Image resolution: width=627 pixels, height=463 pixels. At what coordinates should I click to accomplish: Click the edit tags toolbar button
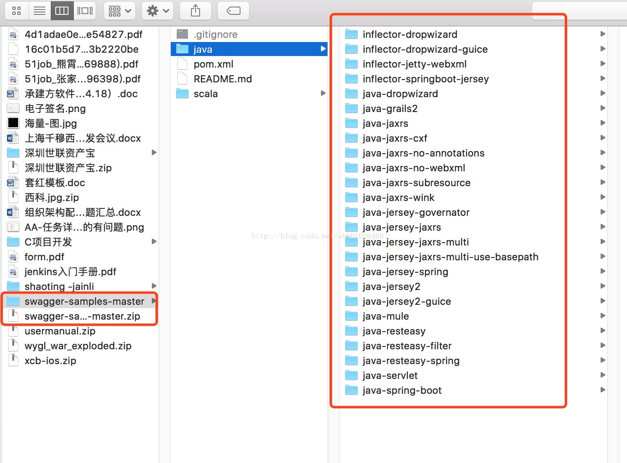click(233, 11)
